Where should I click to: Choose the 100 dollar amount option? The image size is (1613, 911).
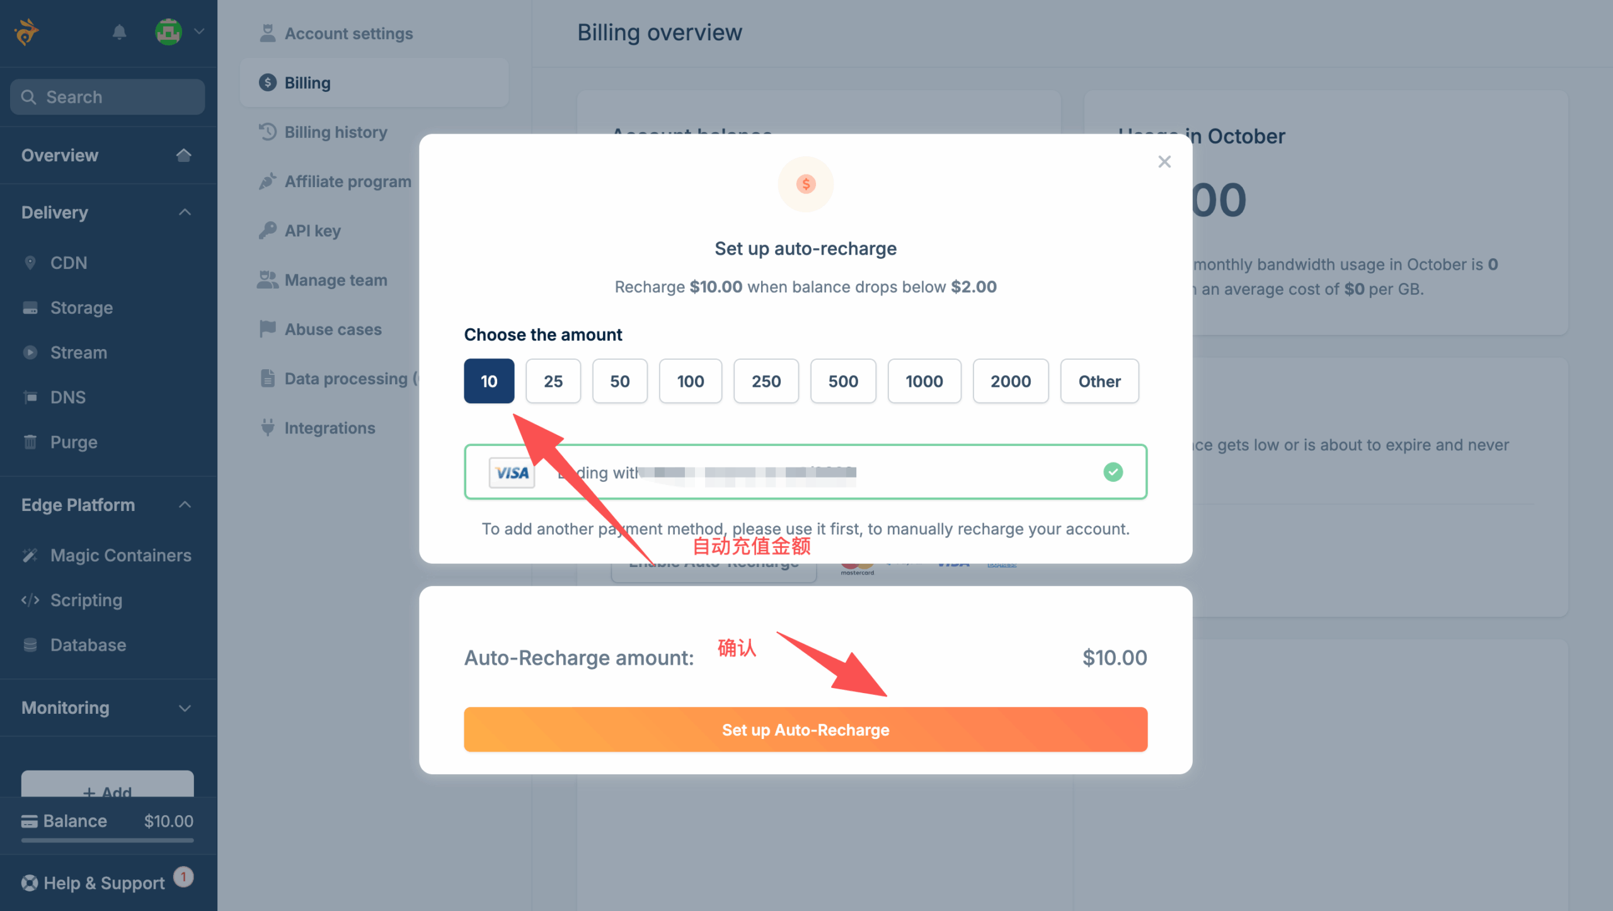(x=690, y=381)
